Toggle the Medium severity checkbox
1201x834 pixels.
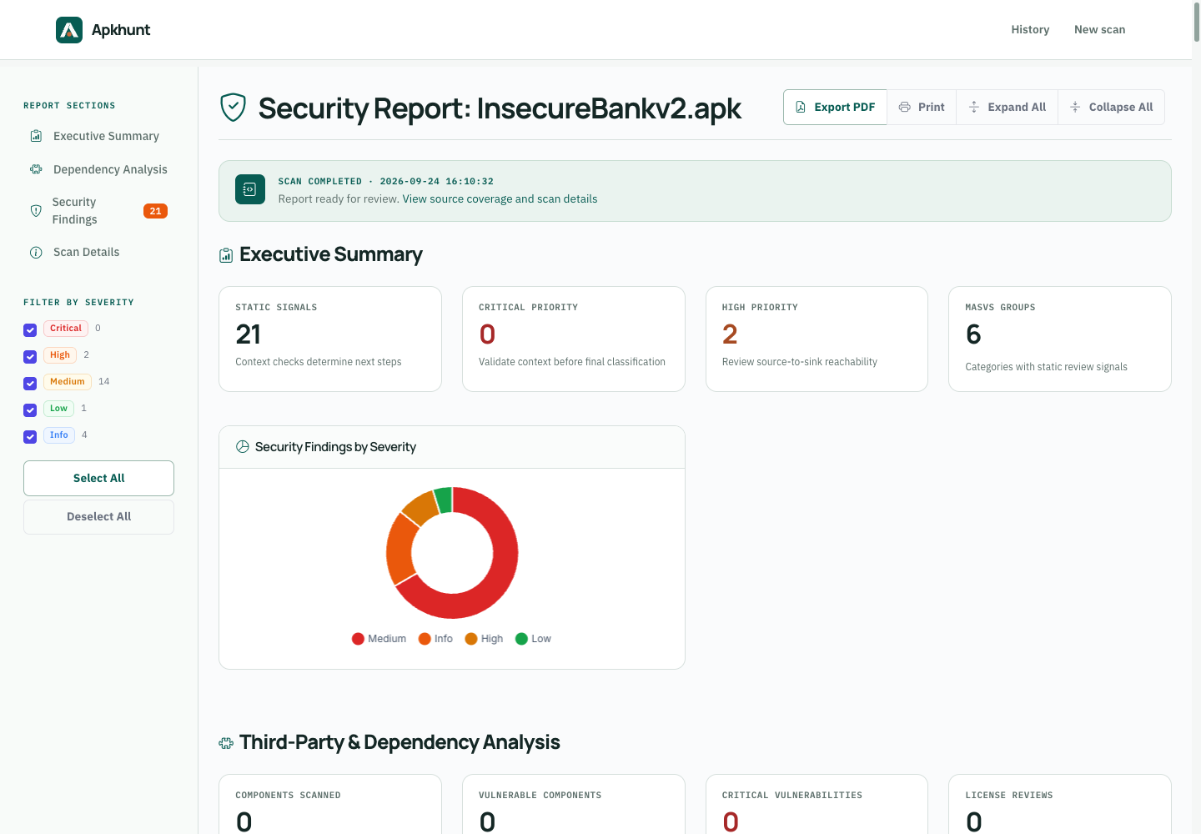click(30, 383)
